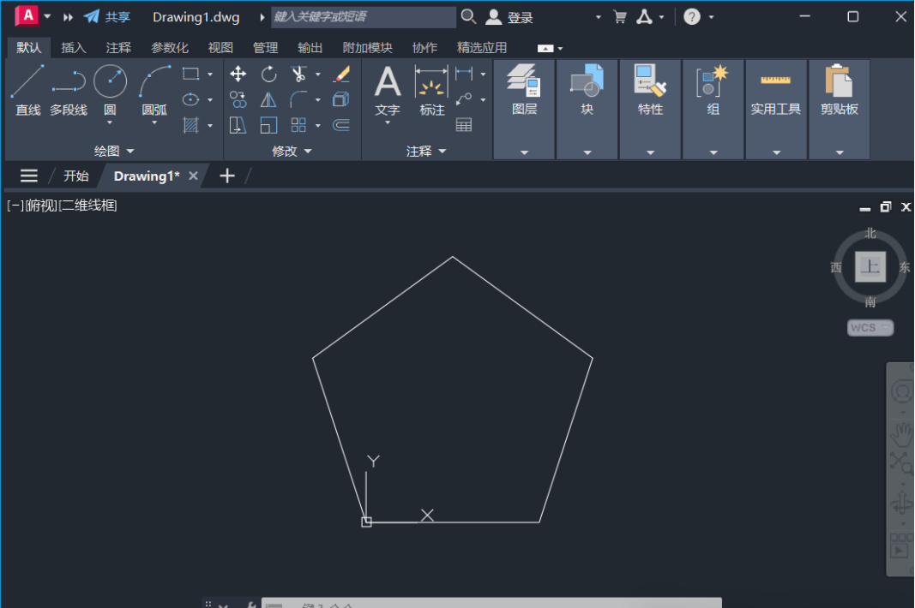915x608 pixels.
Task: Switch to the 开始 file tab
Action: click(75, 176)
